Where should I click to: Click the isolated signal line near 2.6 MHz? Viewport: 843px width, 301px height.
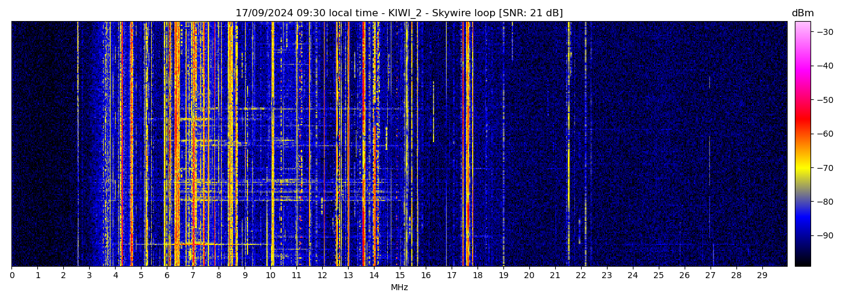pyautogui.click(x=78, y=144)
